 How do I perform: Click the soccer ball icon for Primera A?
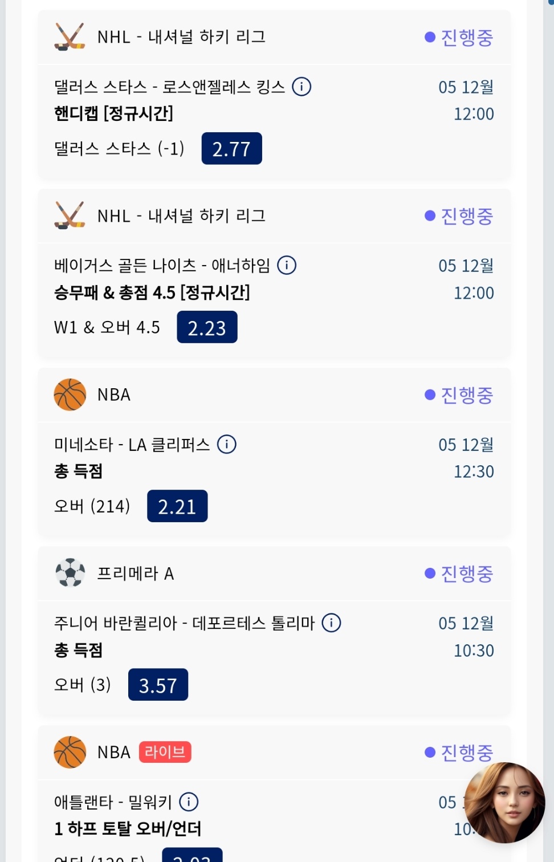pyautogui.click(x=70, y=573)
